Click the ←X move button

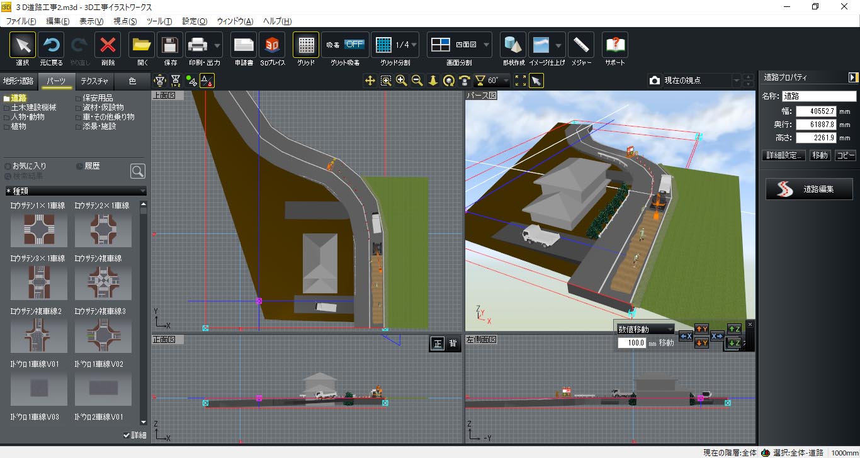[686, 337]
